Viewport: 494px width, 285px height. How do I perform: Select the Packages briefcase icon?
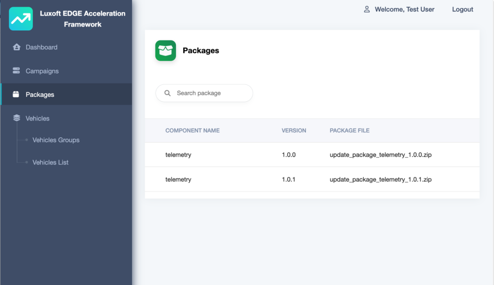click(17, 94)
